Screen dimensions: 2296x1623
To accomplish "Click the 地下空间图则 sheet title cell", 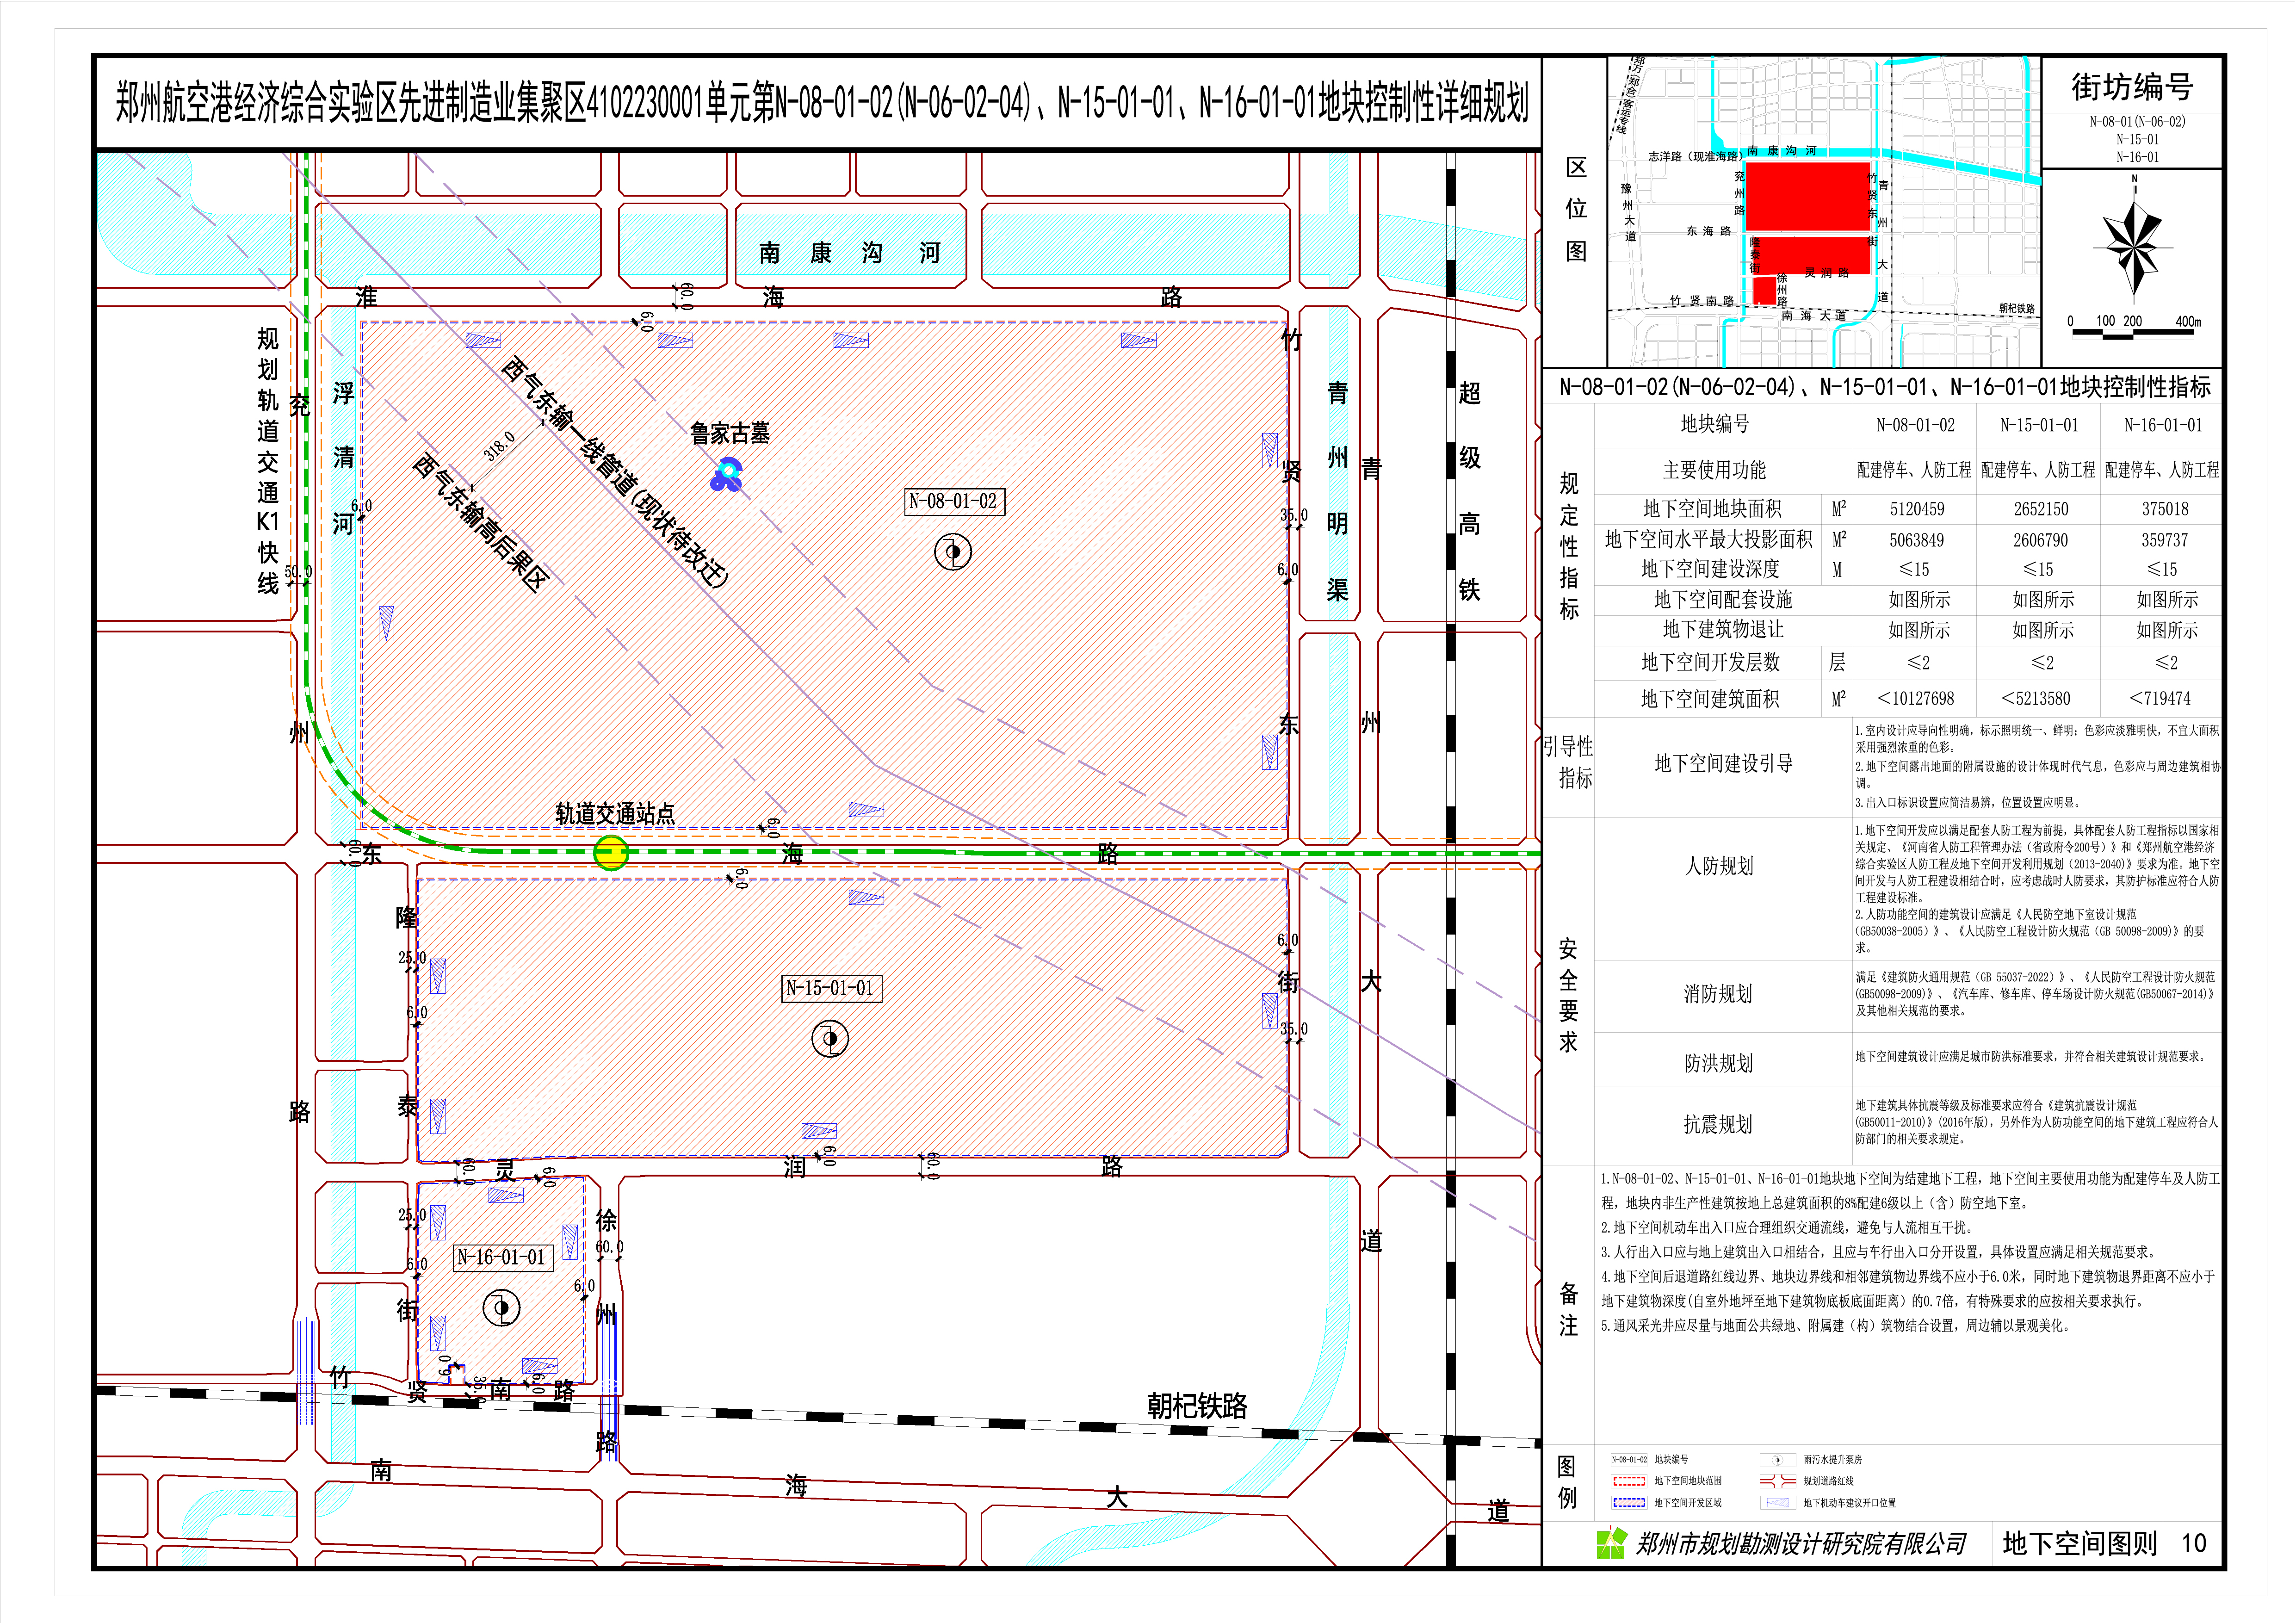I will coord(2079,1543).
